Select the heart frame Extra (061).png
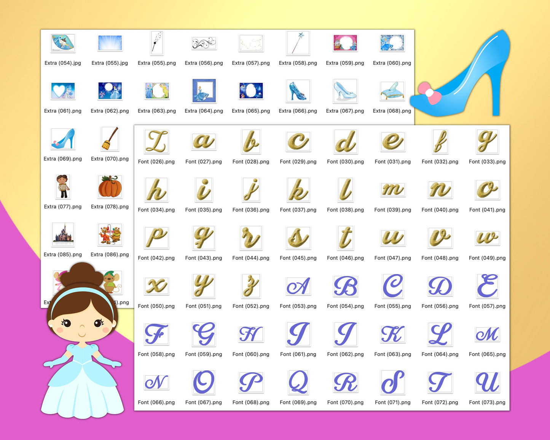 pos(63,91)
